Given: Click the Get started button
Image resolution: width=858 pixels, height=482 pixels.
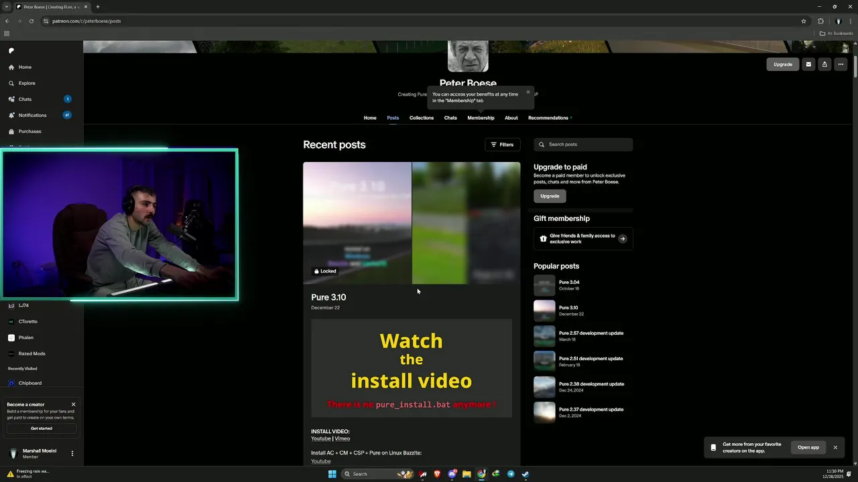Looking at the screenshot, I should pyautogui.click(x=42, y=428).
